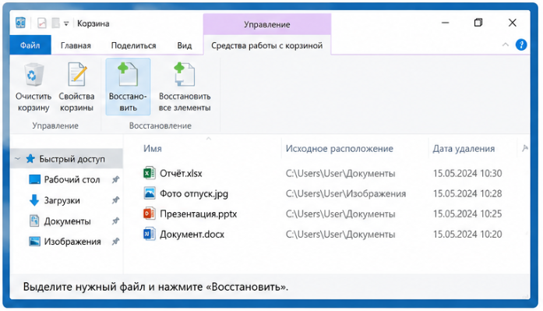
Task: Click the PowerPoint icon of Презентация.pptx
Action: (x=150, y=214)
